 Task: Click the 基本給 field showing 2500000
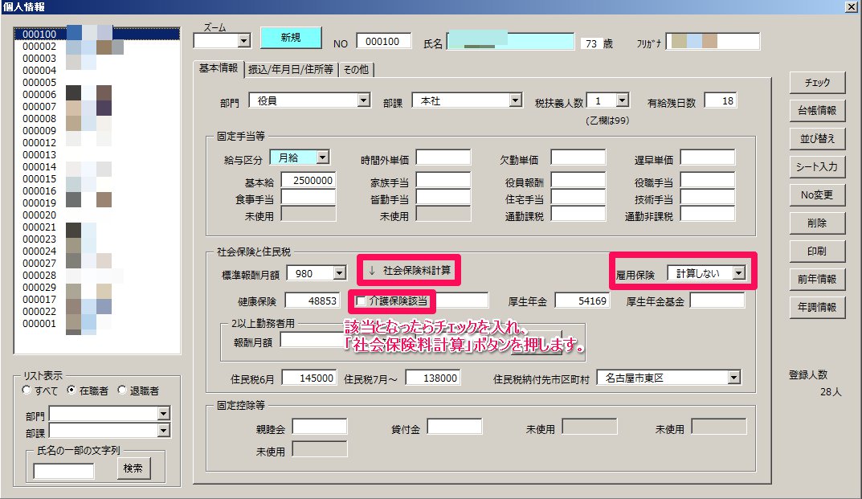308,181
